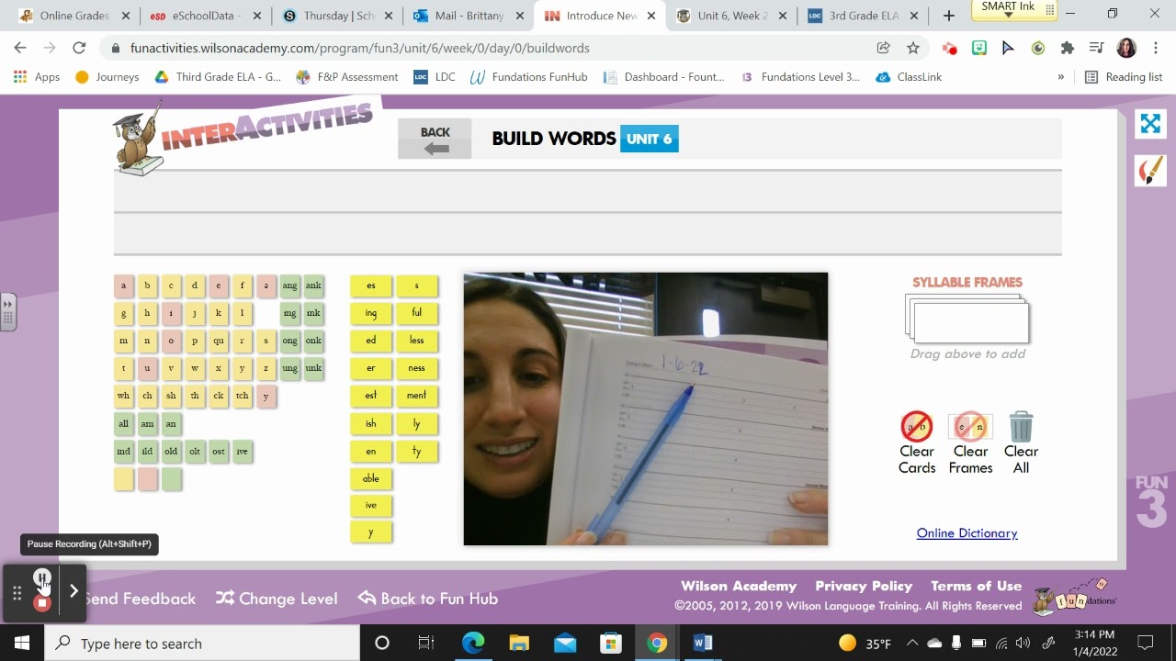Open Fundations FunHub bookmark
The height and width of the screenshot is (661, 1176).
pyautogui.click(x=528, y=77)
